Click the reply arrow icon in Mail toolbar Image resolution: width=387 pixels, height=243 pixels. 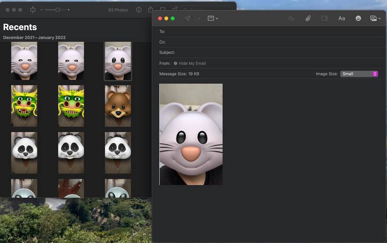tap(291, 18)
